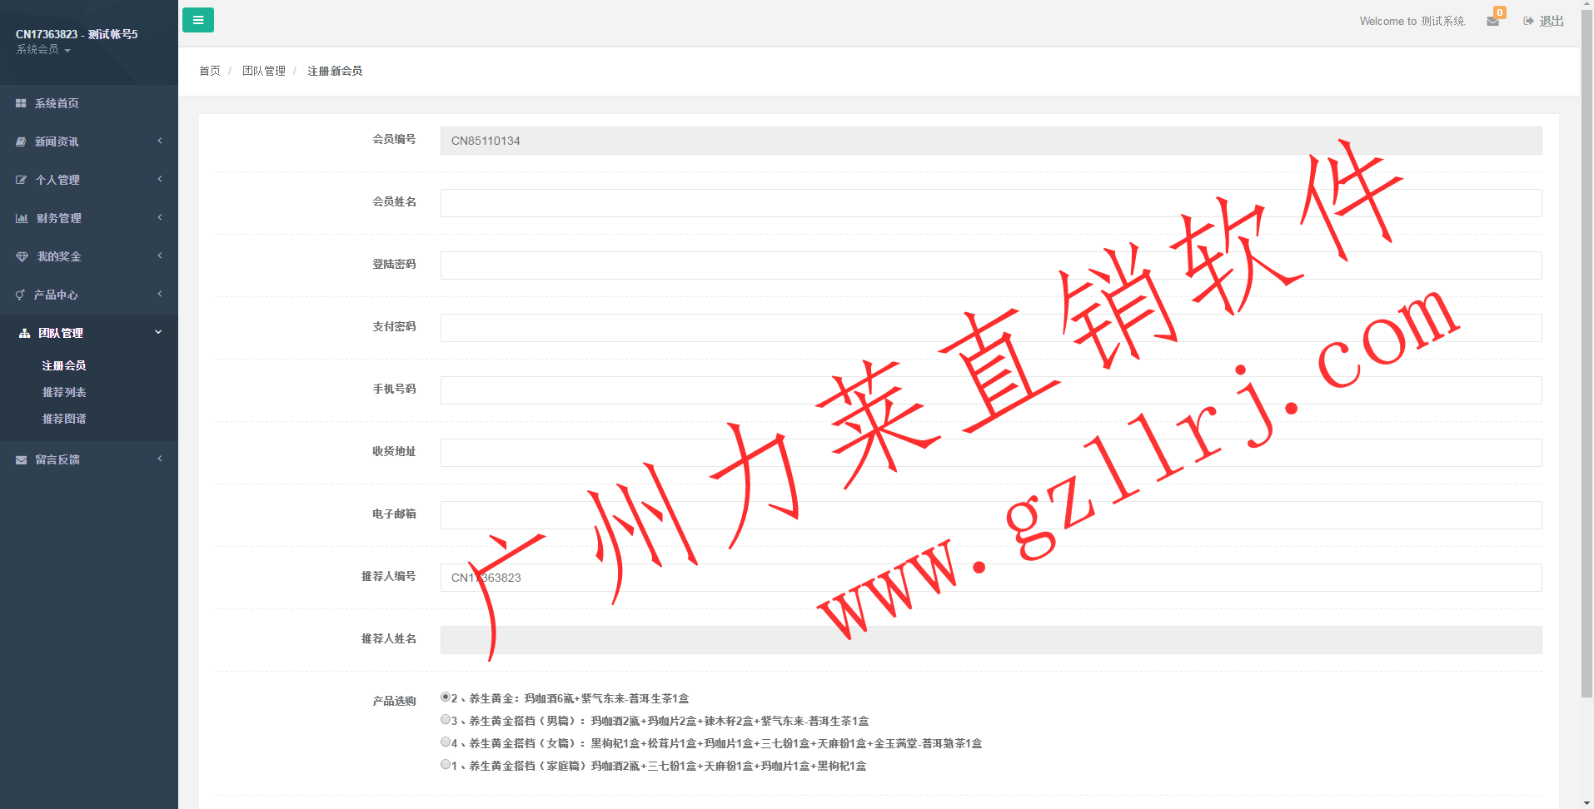Click the 留言反馈 menu label
Image resolution: width=1594 pixels, height=809 pixels.
[57, 459]
